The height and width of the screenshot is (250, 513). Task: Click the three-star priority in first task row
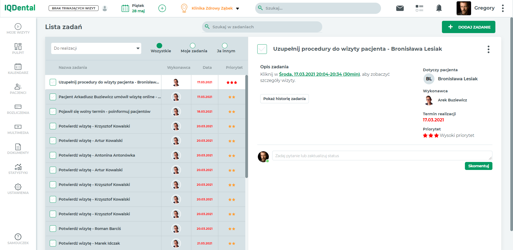(232, 82)
